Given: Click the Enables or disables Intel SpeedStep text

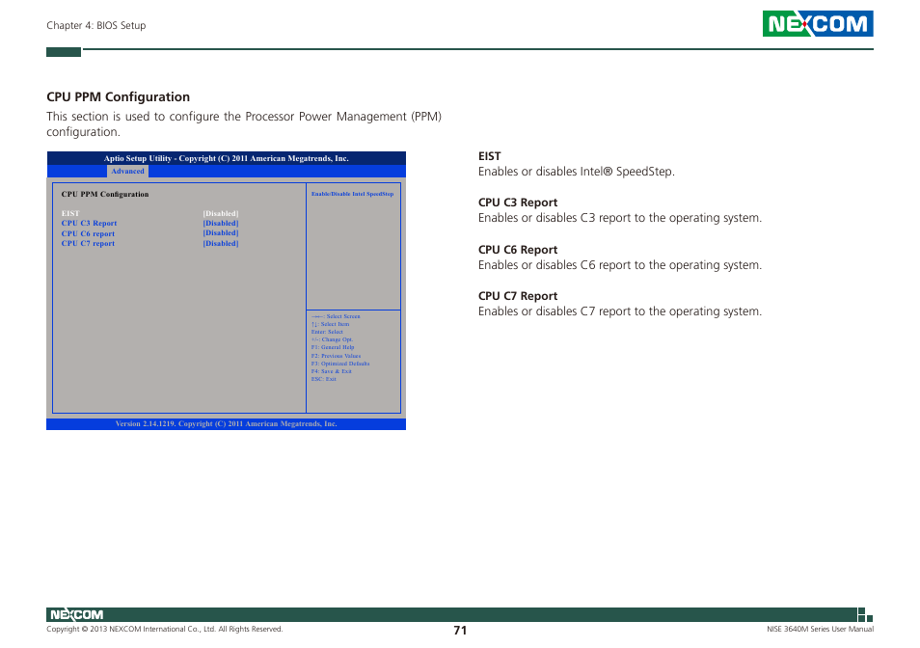Looking at the screenshot, I should [576, 172].
